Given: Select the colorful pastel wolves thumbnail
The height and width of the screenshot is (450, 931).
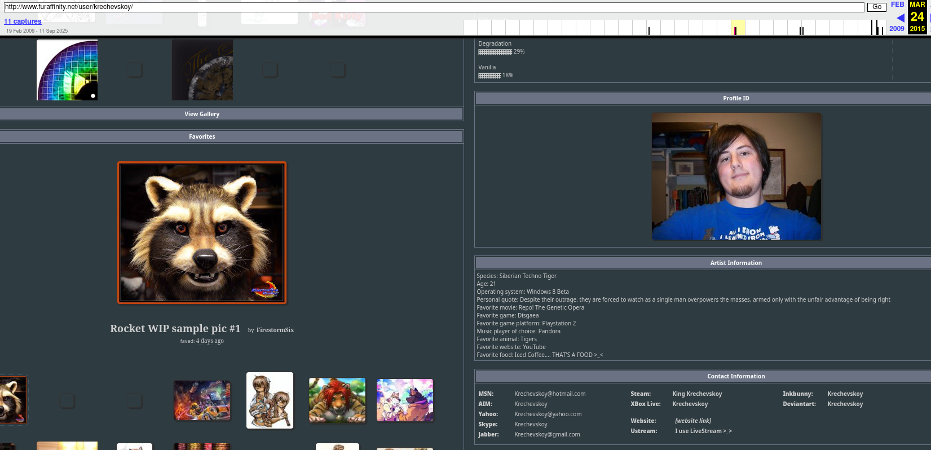Looking at the screenshot, I should [405, 400].
